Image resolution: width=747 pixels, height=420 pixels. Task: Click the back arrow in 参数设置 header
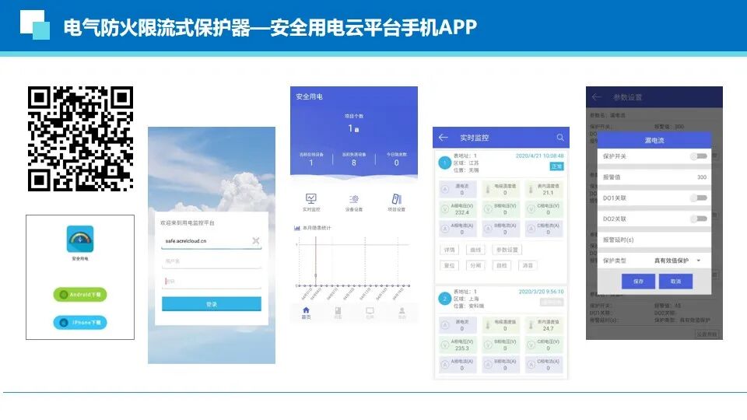pos(597,97)
